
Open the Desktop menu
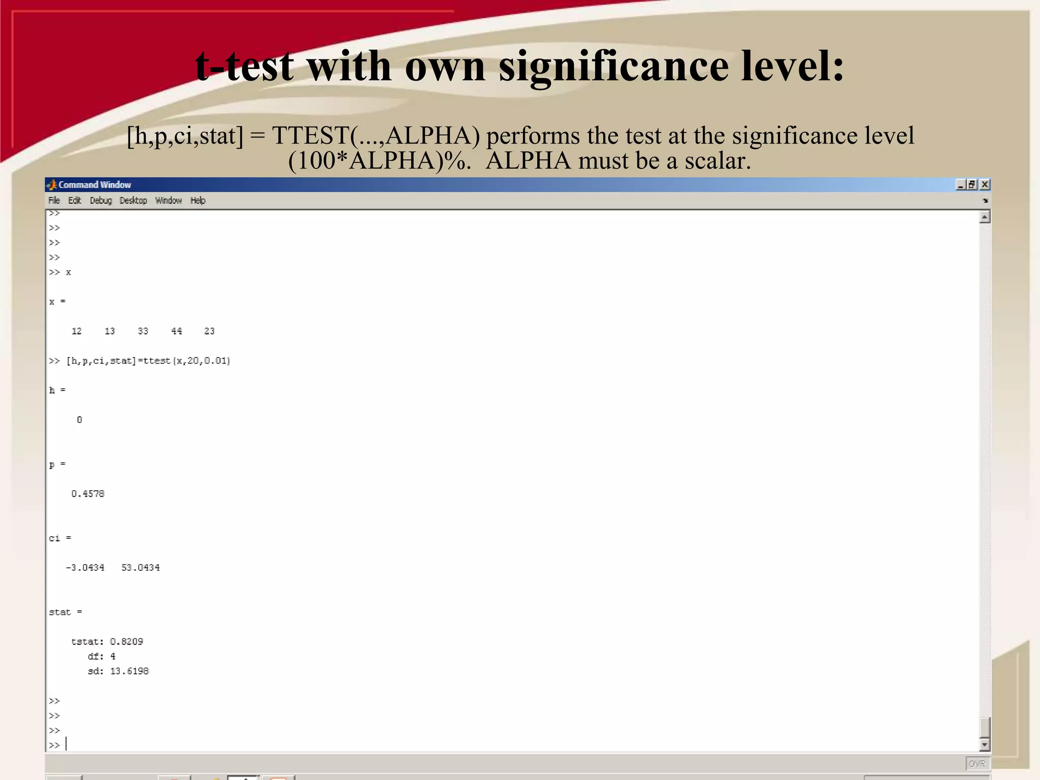[133, 201]
